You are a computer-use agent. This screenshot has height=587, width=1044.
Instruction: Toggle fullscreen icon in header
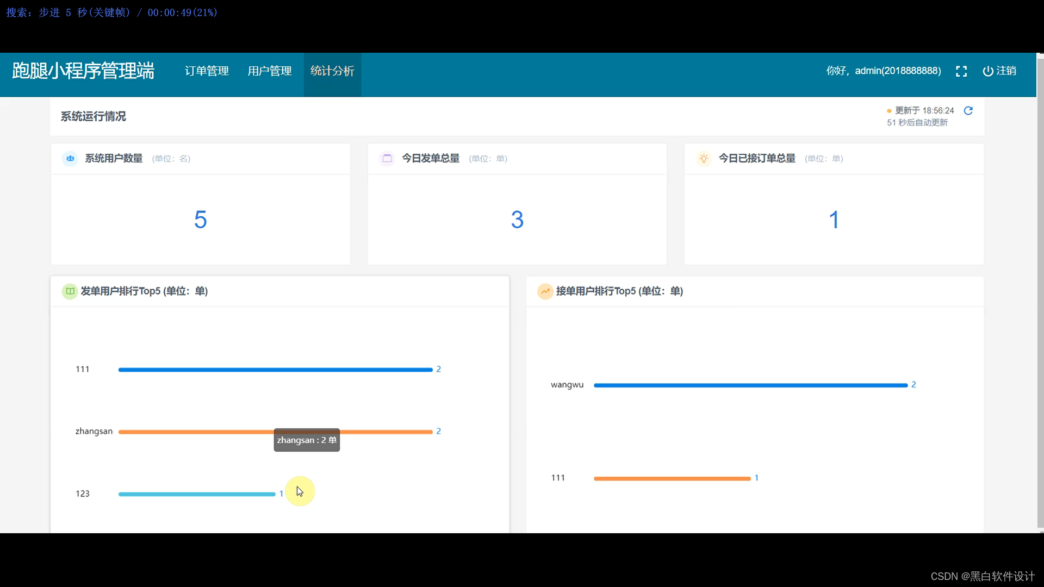[961, 71]
